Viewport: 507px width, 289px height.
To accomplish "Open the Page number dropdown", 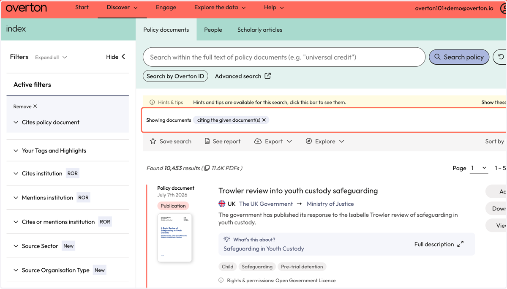I will (x=479, y=168).
